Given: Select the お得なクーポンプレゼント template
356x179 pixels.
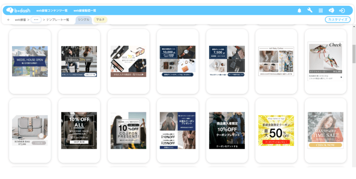Looking at the screenshot, I should coord(178,130).
